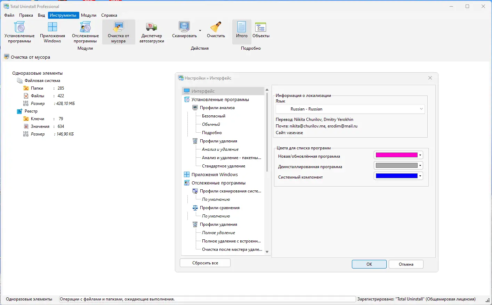
Task: Click the Ключи registry key icon
Action: [x=26, y=119]
